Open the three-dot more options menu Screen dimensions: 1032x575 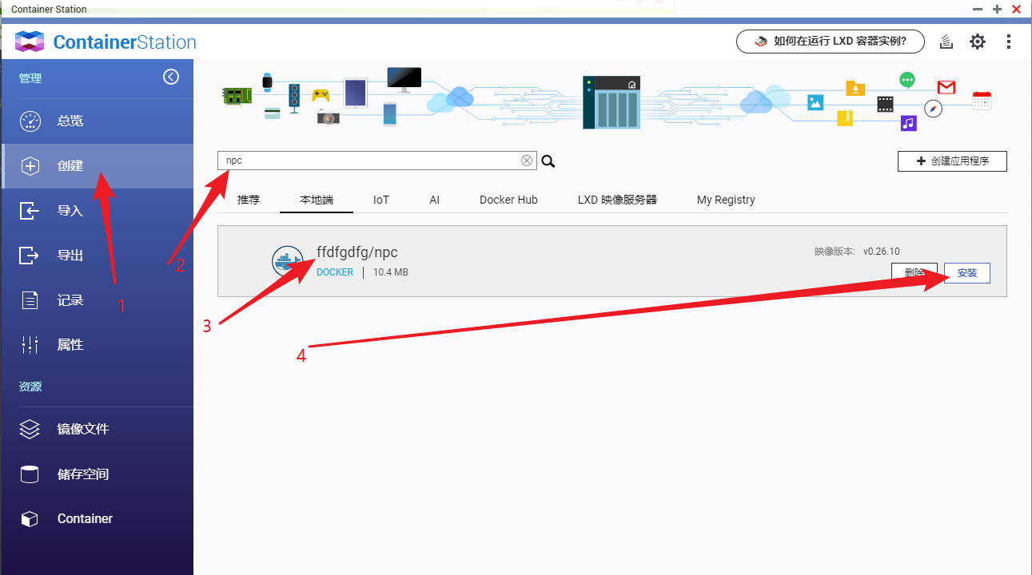pos(1009,42)
